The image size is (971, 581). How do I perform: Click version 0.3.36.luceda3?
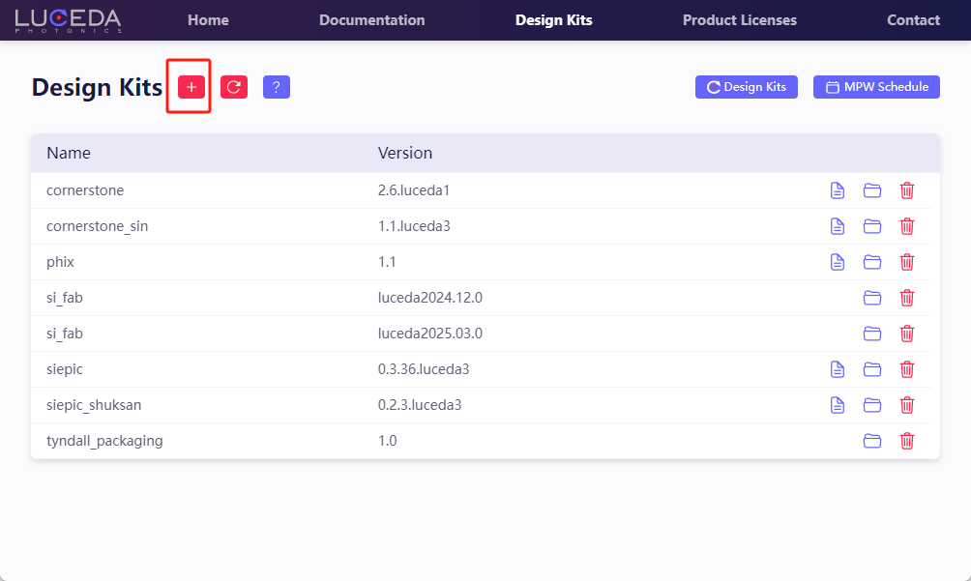424,369
